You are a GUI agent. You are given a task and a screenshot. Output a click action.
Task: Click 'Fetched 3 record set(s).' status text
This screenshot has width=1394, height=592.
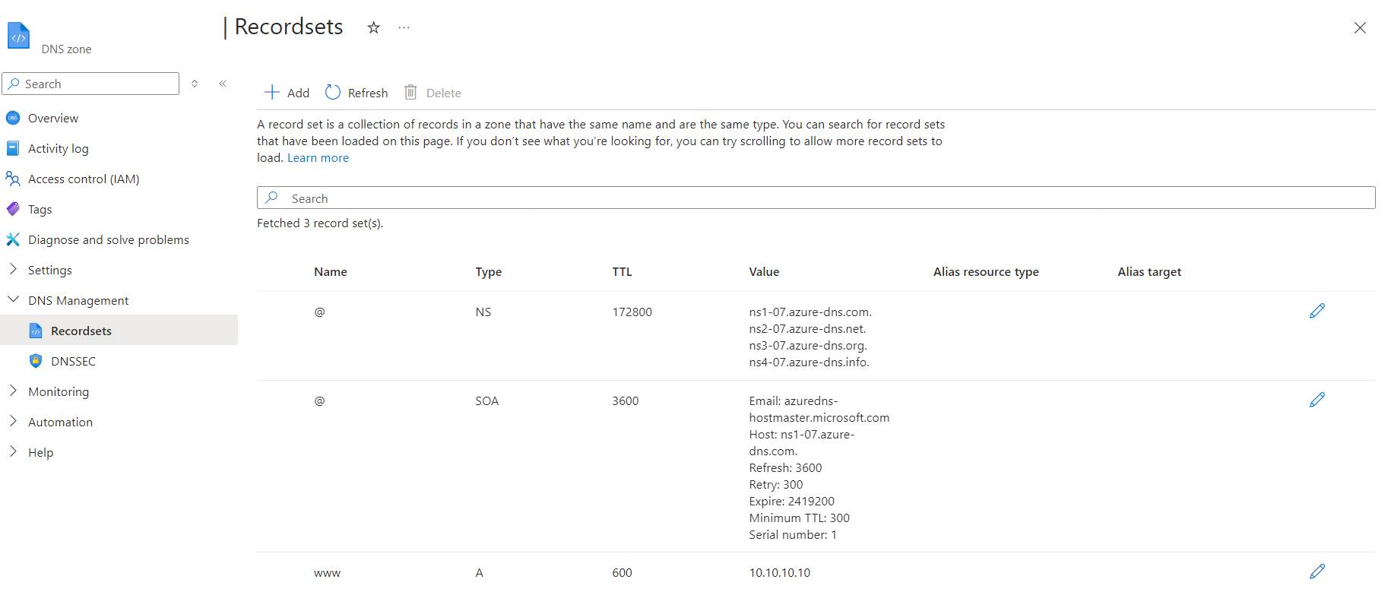point(320,223)
